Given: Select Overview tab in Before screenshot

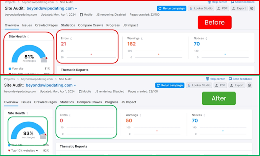Looking at the screenshot, I should point(12,25).
